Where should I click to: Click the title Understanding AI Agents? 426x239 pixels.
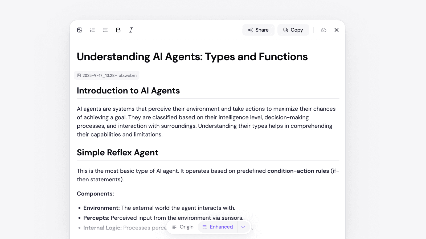[192, 57]
